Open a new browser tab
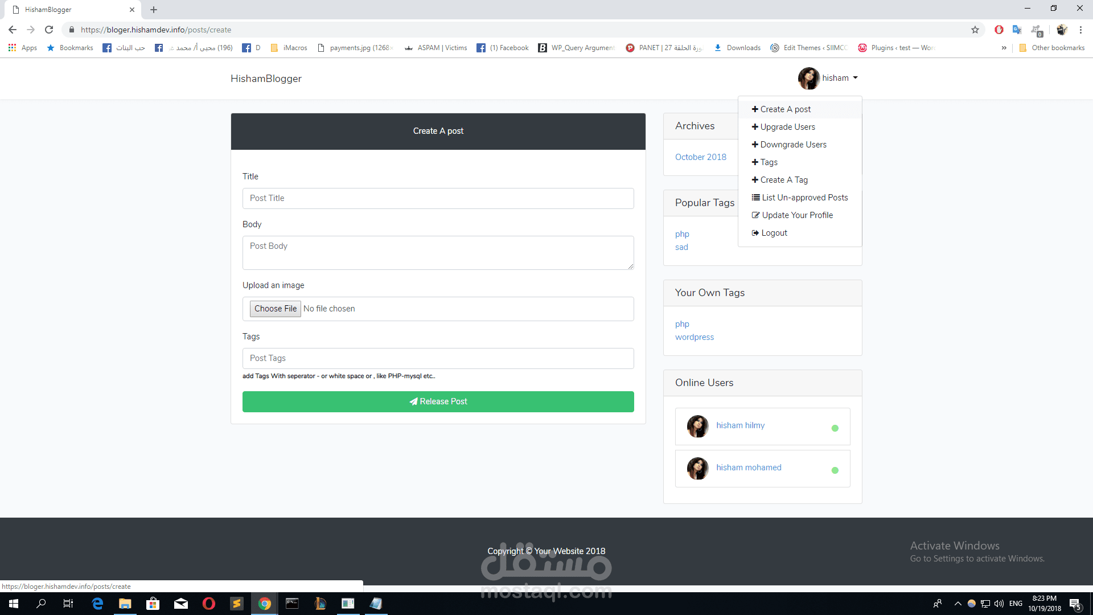1093x615 pixels. [x=154, y=10]
